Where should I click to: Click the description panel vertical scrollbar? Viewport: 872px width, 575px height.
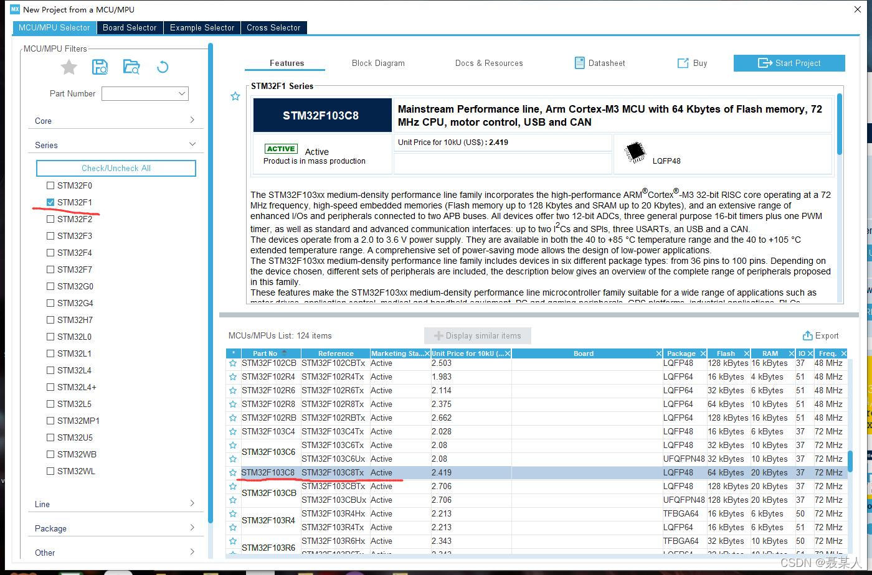pyautogui.click(x=839, y=124)
